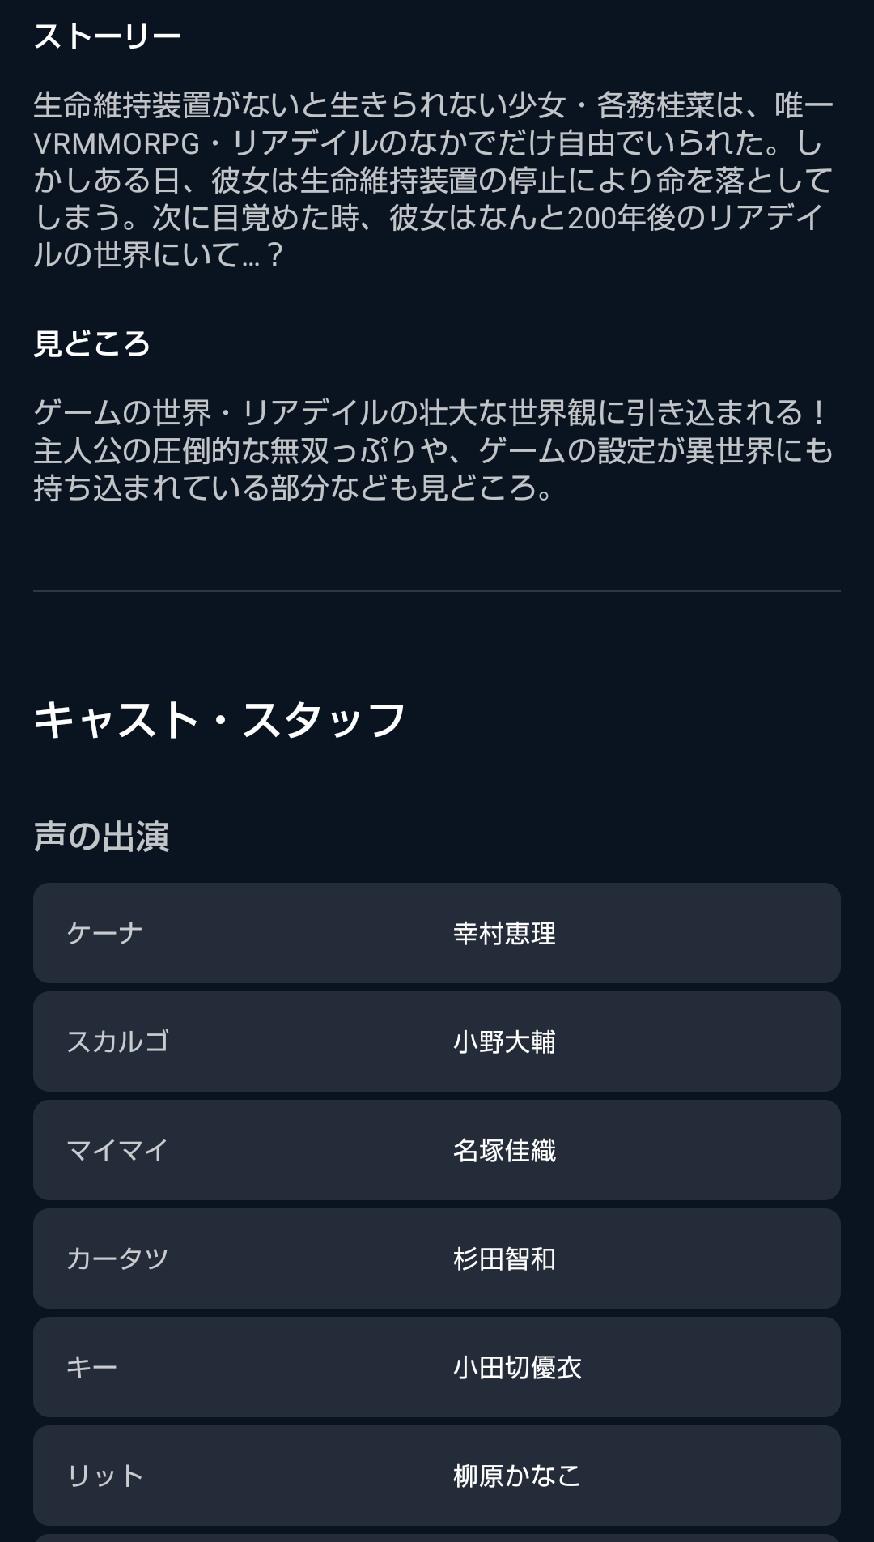Open voice actor 幸村恵理

pos(504,934)
